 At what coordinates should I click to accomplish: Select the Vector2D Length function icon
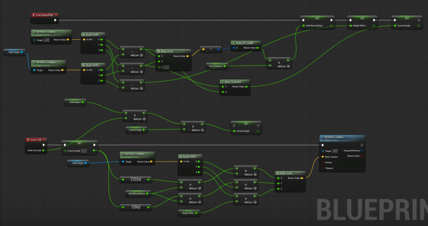[x=233, y=43]
